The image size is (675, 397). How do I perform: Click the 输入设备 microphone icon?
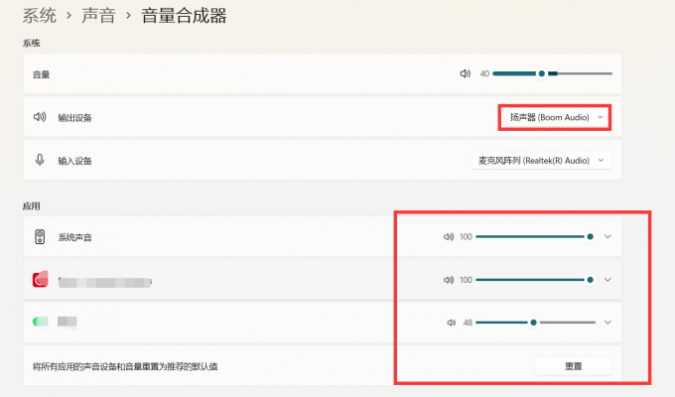tap(40, 160)
